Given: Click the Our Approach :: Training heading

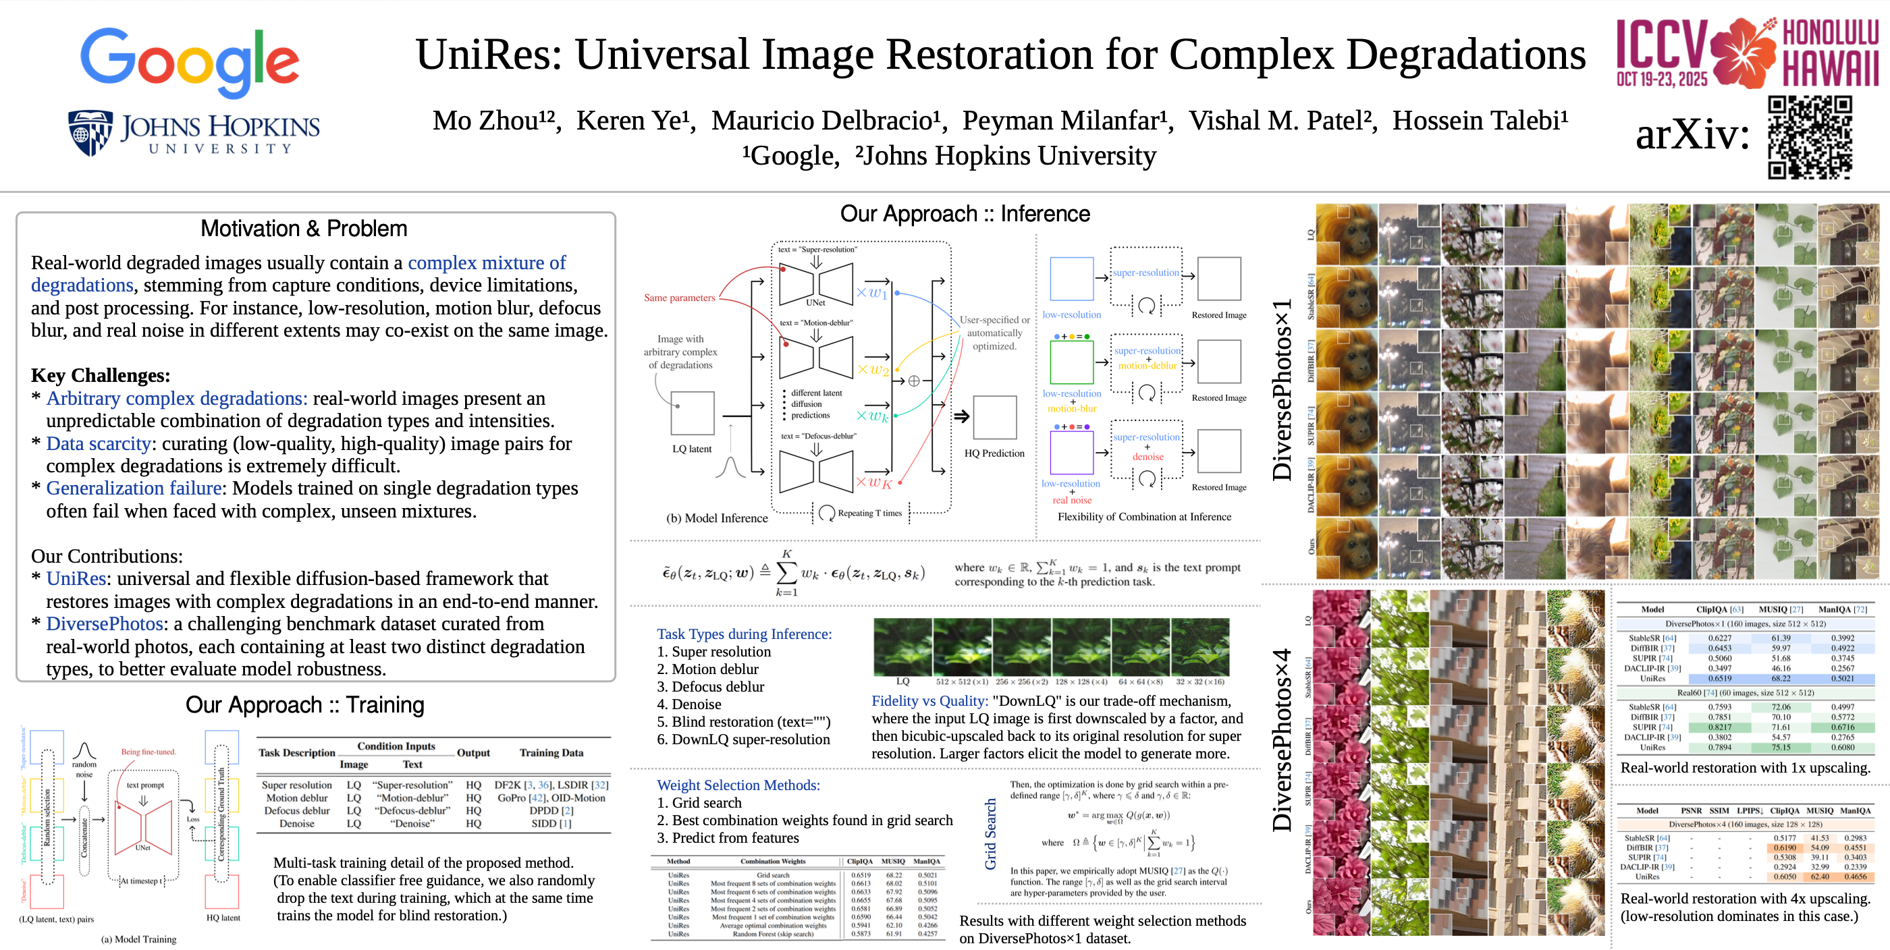Looking at the screenshot, I should point(304,704).
